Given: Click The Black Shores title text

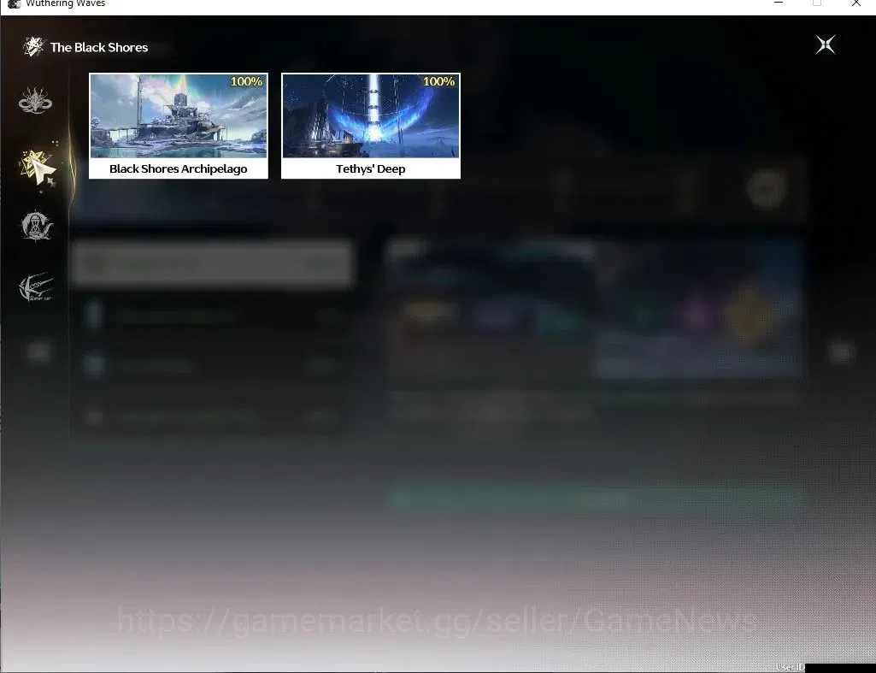Looking at the screenshot, I should coord(99,48).
